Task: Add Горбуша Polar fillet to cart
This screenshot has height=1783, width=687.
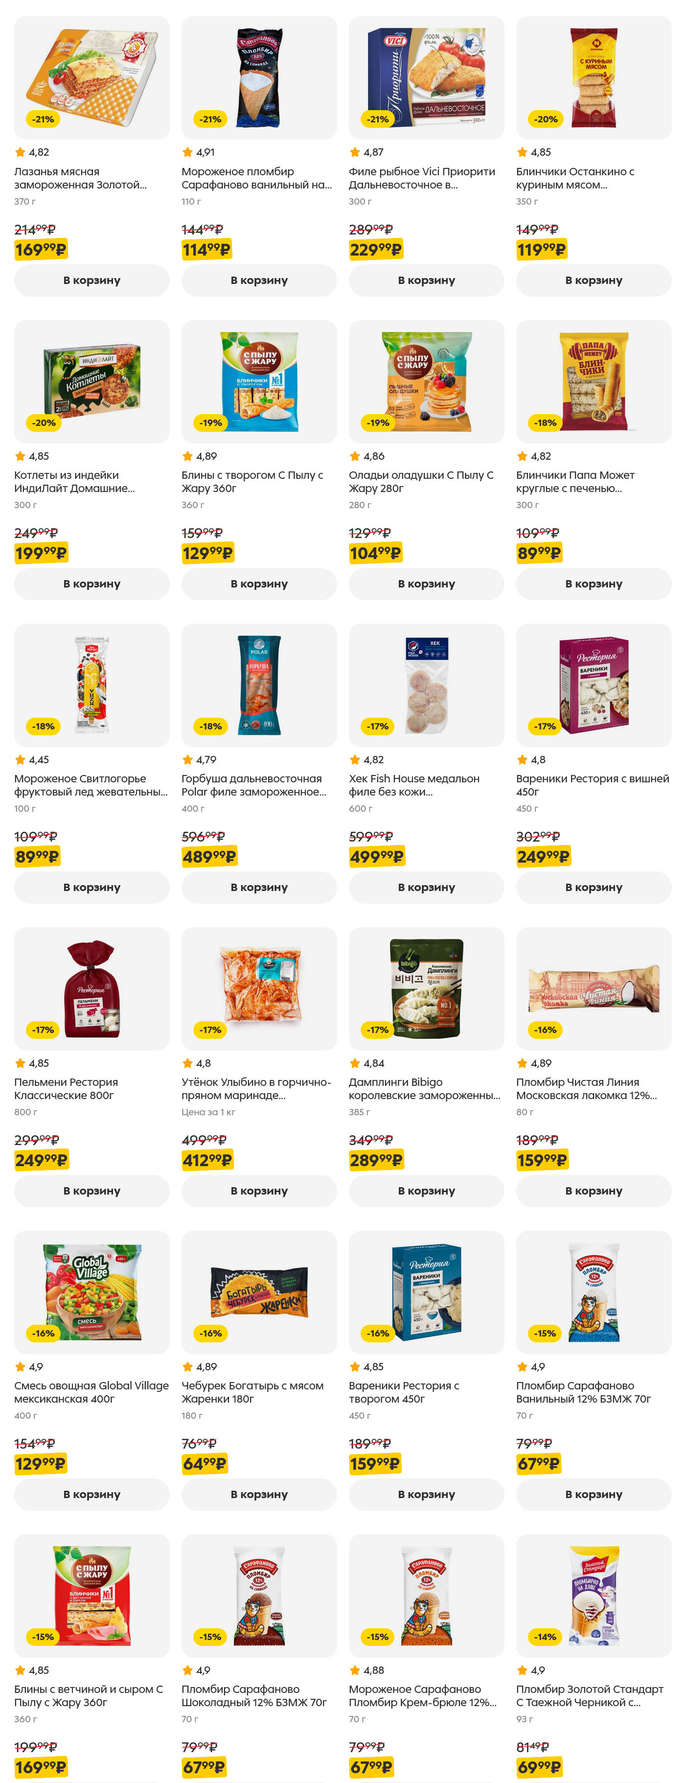Action: point(259,888)
